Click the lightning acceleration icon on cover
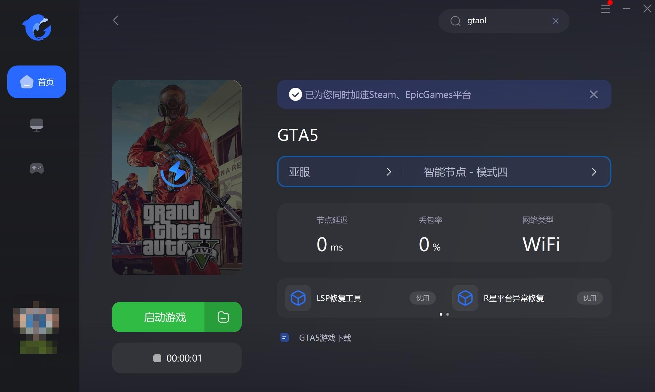This screenshot has height=392, width=655. (x=177, y=171)
